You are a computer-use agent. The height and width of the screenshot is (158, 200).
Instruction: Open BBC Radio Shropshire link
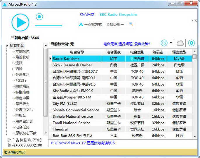tap(118, 15)
